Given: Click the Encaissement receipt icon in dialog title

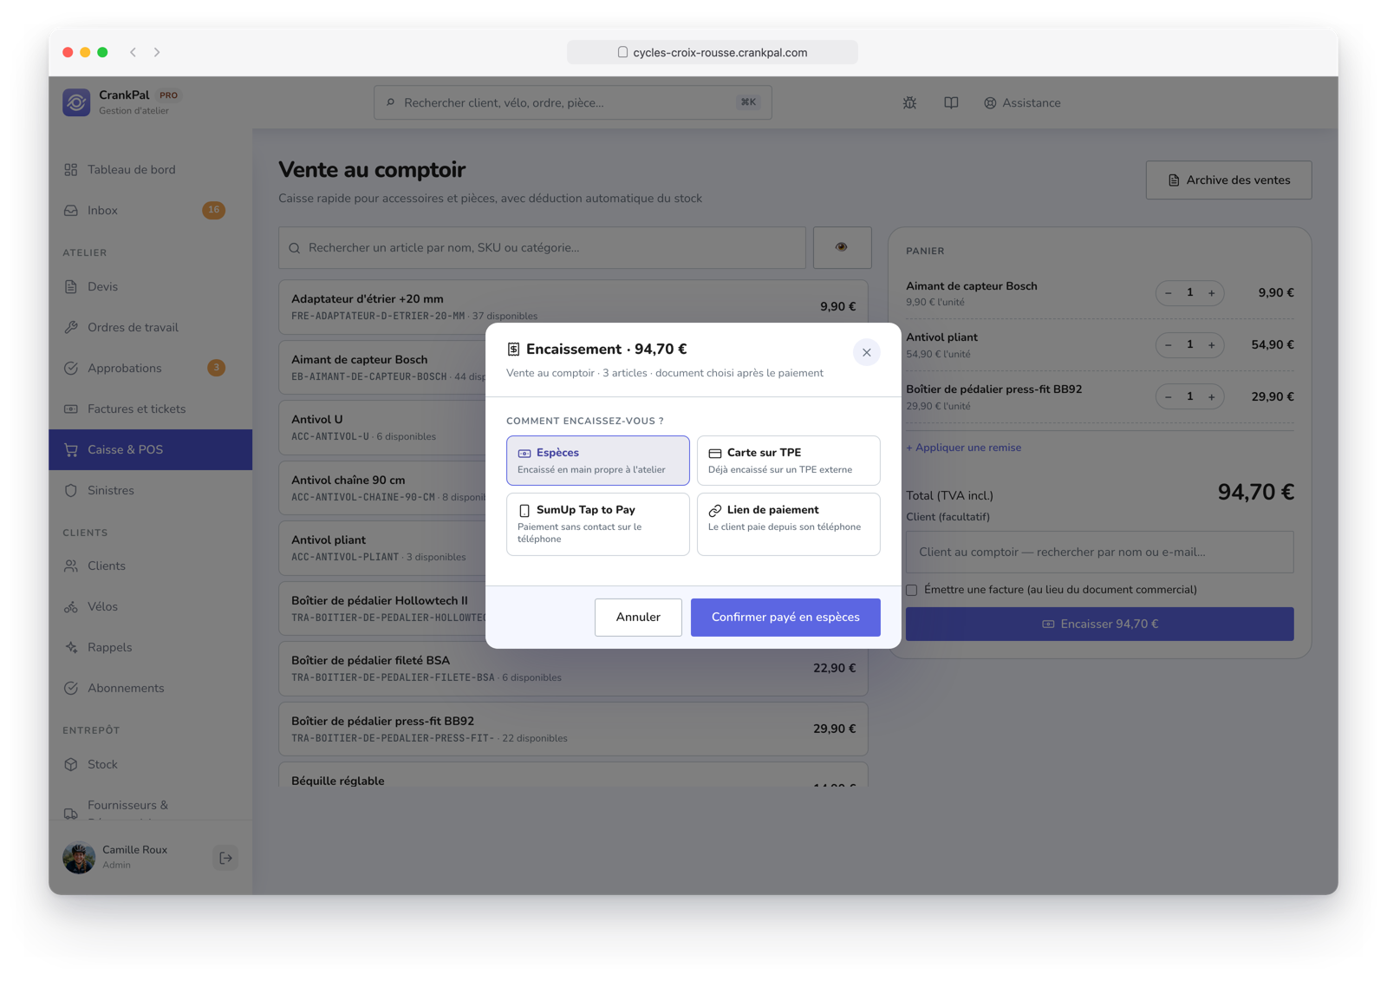Looking at the screenshot, I should coord(513,349).
